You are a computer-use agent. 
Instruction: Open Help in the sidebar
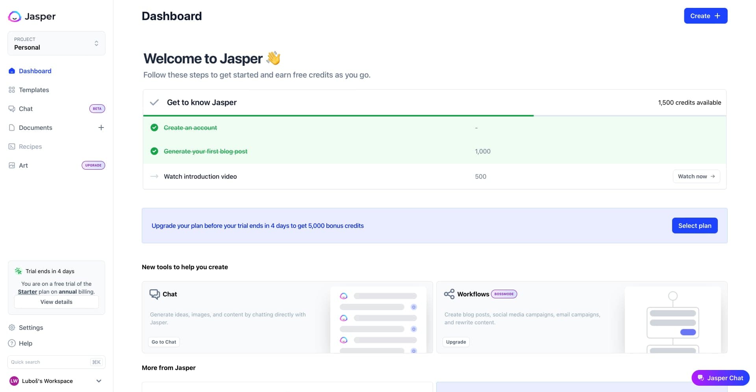[x=26, y=343]
